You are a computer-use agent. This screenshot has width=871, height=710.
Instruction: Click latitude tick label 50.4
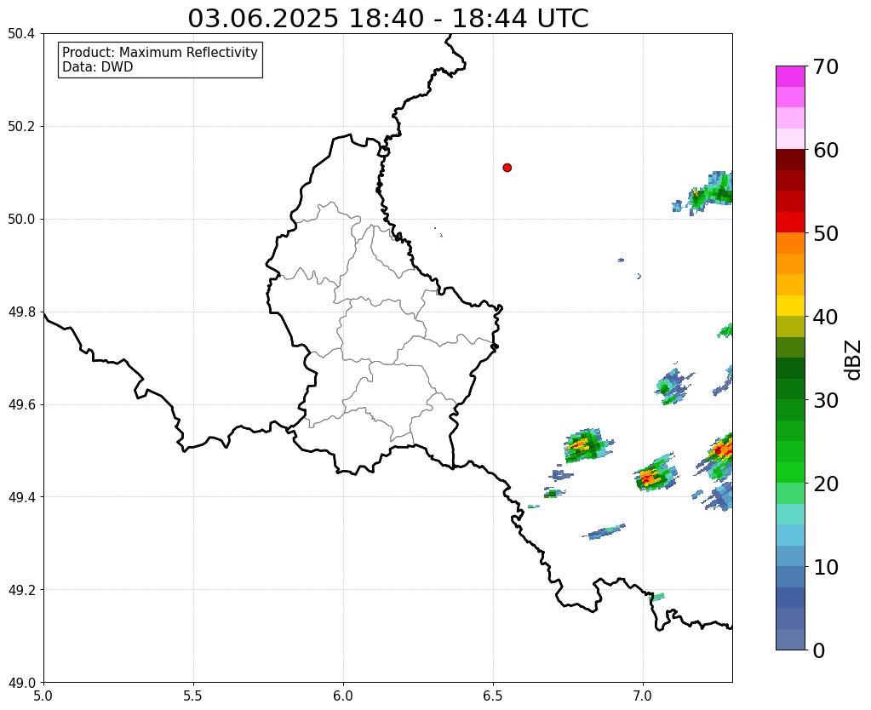(x=21, y=34)
